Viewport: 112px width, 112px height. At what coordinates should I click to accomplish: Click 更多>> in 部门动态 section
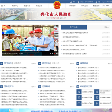34,63
